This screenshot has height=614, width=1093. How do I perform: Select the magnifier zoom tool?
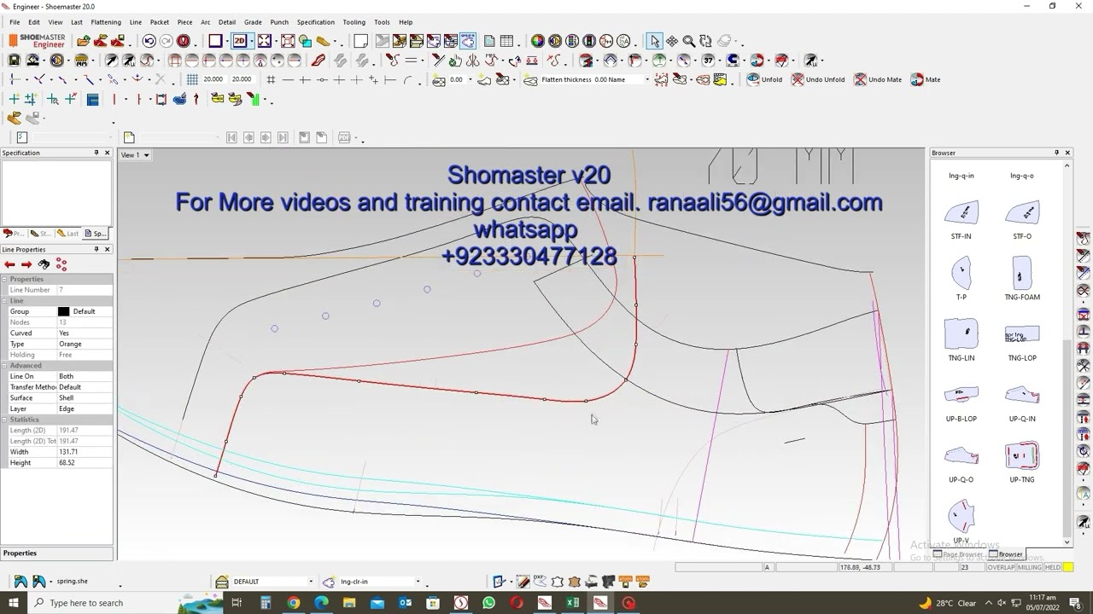click(x=688, y=41)
